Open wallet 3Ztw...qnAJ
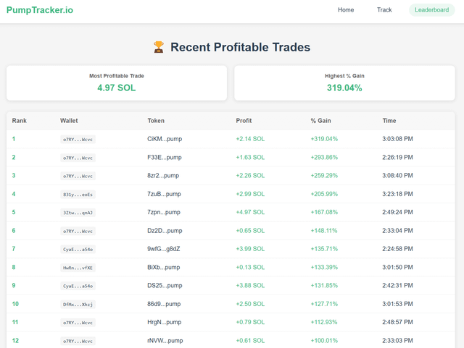Image resolution: width=464 pixels, height=348 pixels. (x=78, y=213)
